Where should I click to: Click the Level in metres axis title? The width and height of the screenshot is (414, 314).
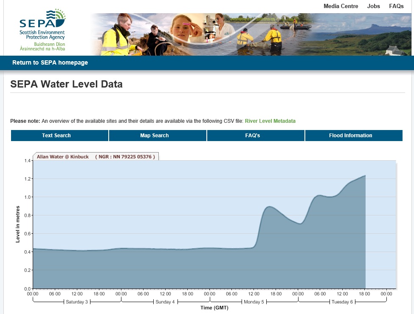pyautogui.click(x=18, y=224)
